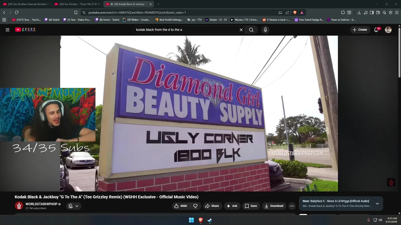Open subscription notification bell dropdown

point(73,206)
